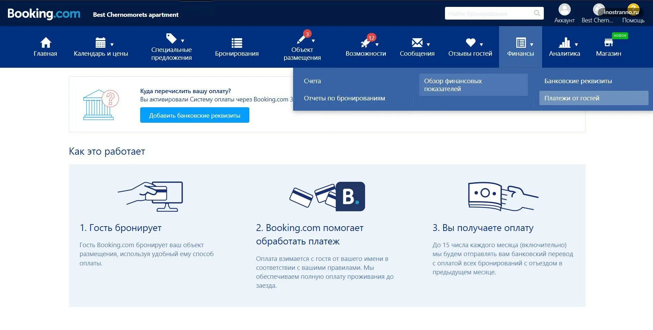Click the Объект размещения pencil icon
The image size is (653, 330).
click(301, 39)
